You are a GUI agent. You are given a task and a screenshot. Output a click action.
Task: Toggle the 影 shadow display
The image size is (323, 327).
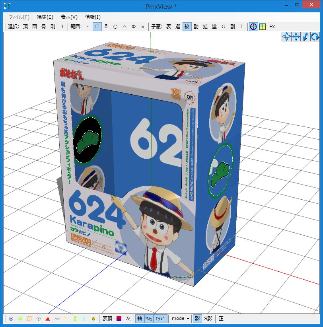tap(197, 319)
